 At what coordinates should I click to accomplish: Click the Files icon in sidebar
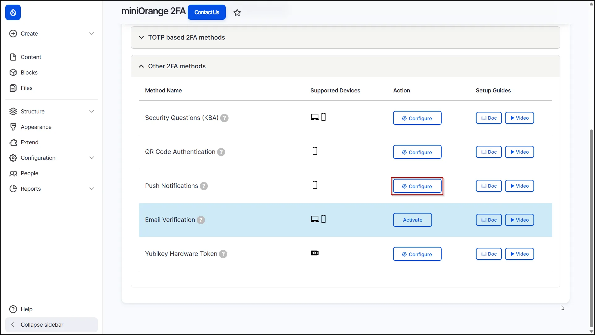[13, 88]
